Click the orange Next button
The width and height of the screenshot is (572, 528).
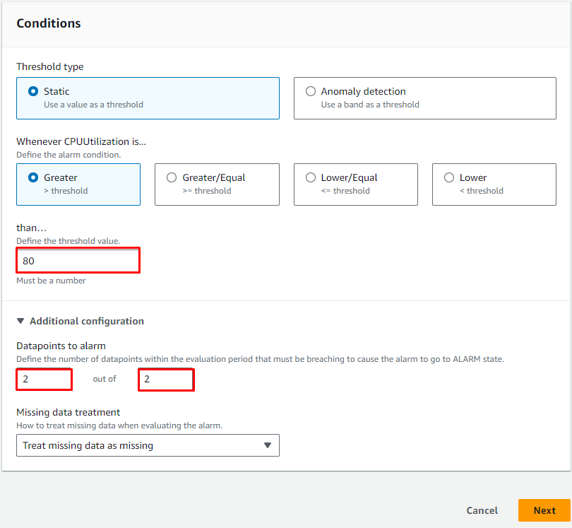[x=544, y=510]
